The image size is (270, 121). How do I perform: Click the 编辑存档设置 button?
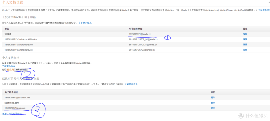pos(21,70)
